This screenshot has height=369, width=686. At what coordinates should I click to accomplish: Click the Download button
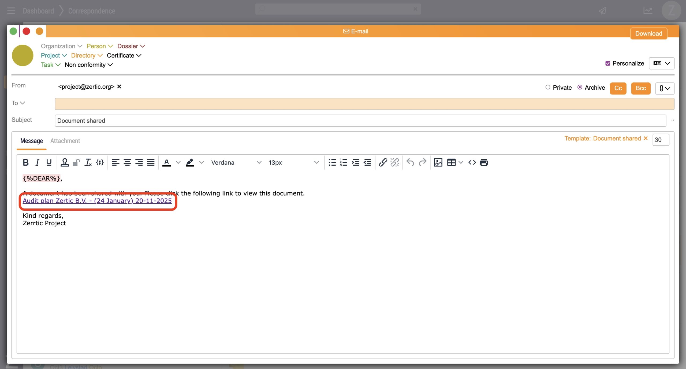click(648, 33)
